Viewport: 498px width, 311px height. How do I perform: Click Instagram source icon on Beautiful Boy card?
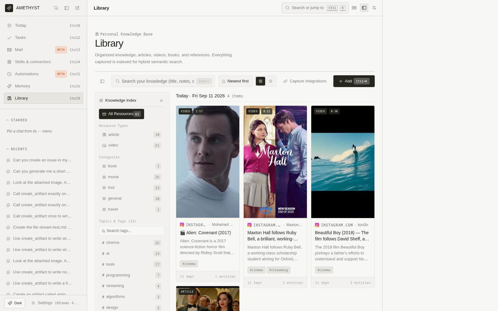[317, 225]
